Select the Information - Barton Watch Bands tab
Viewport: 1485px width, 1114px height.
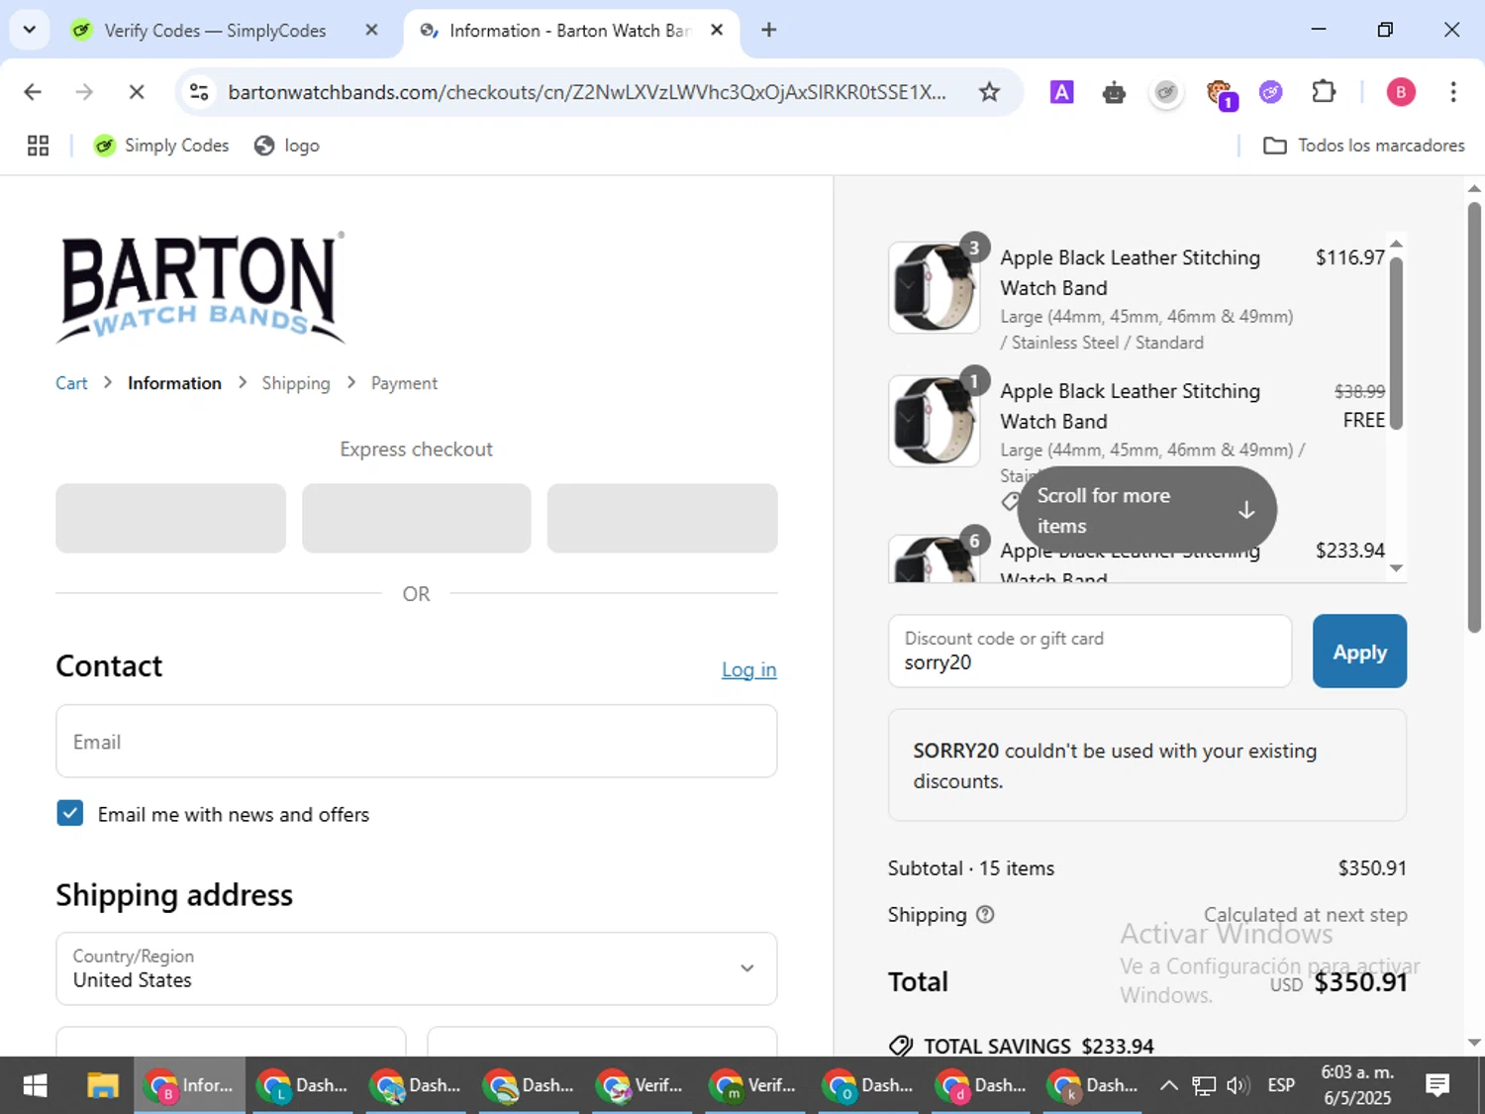569,31
